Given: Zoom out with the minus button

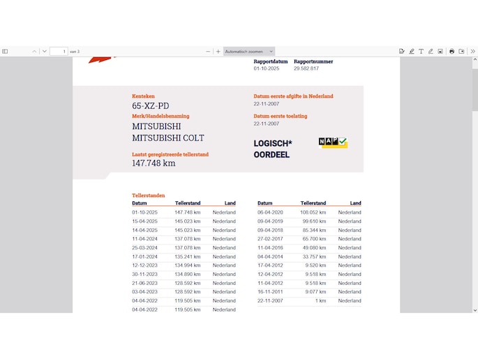Looking at the screenshot, I should pyautogui.click(x=208, y=51).
